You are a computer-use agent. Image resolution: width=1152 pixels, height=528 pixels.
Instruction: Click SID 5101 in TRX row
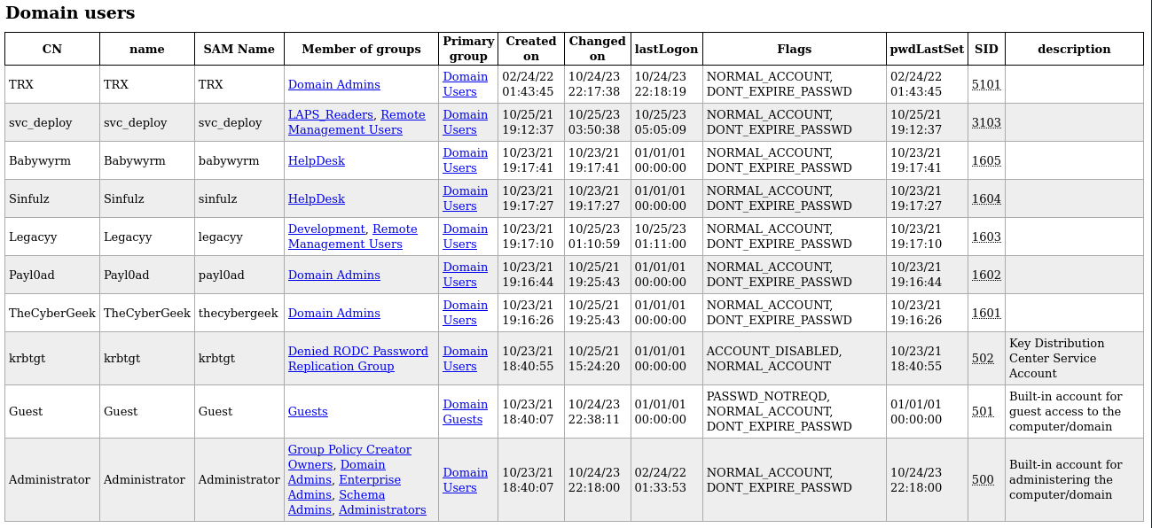point(986,85)
